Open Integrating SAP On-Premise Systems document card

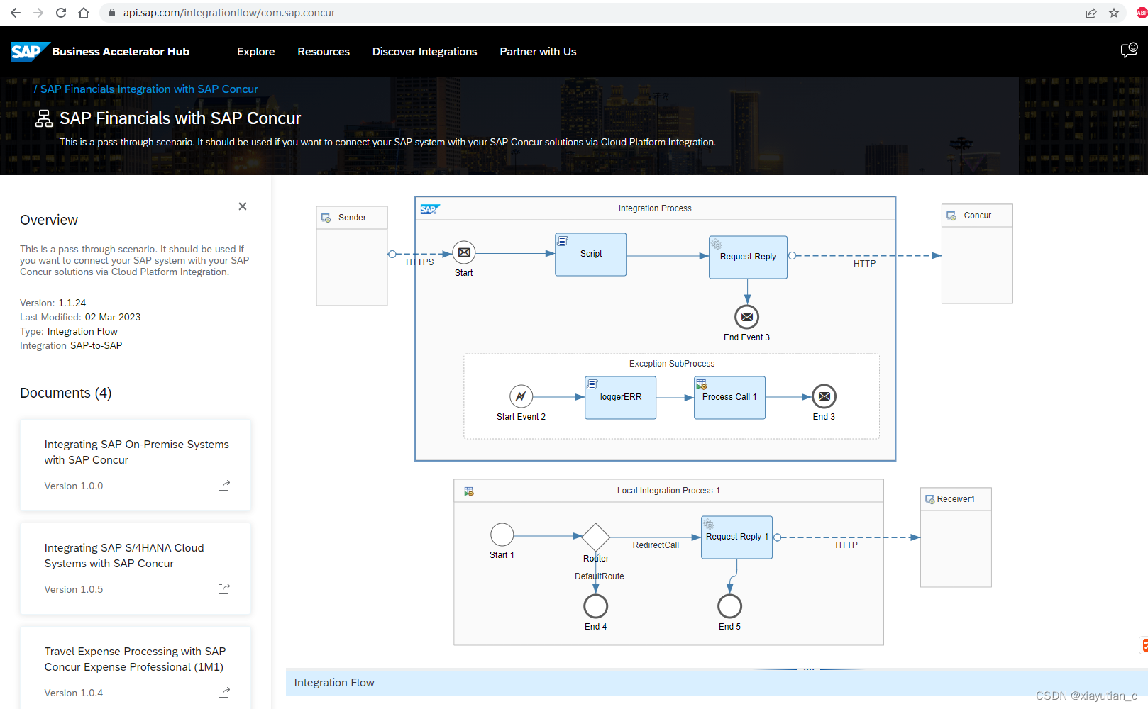pos(136,465)
